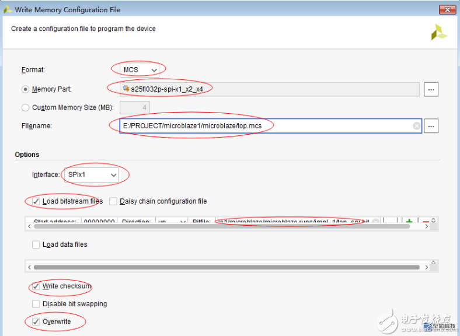Click the Vivado logo in the title bar
The width and height of the screenshot is (460, 336).
click(8, 9)
